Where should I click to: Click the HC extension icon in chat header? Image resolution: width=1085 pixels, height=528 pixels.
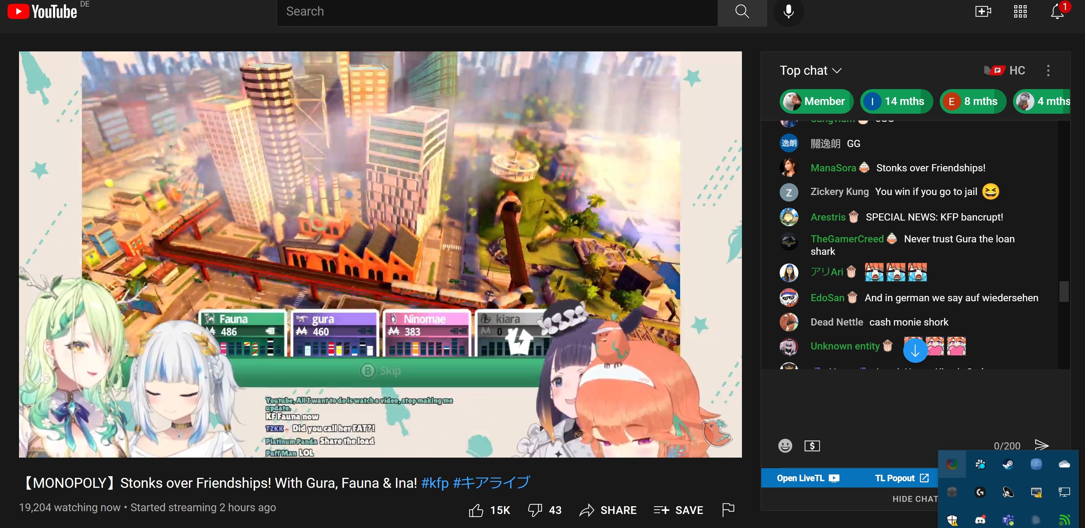click(1005, 70)
